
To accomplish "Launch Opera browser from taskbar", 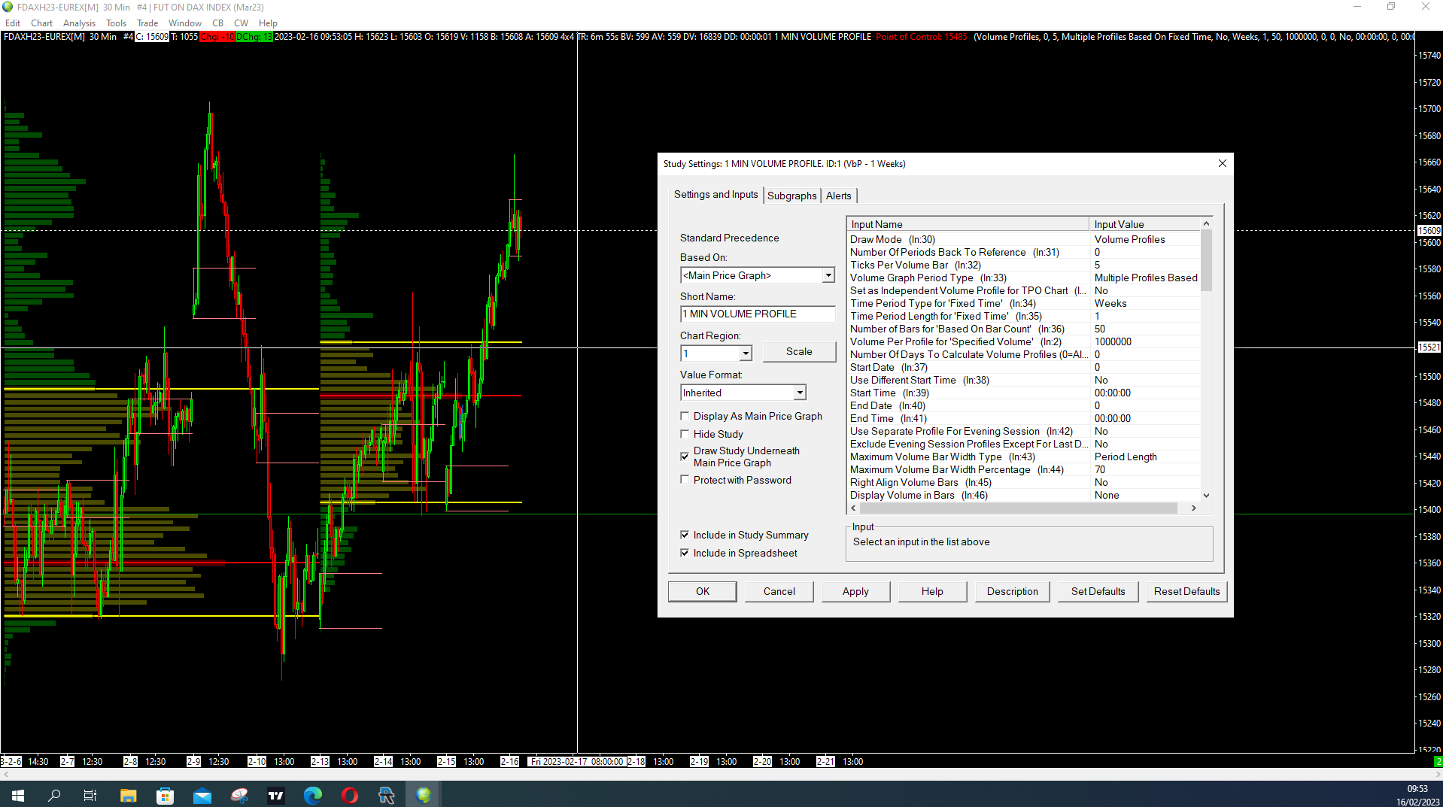I will pos(350,795).
